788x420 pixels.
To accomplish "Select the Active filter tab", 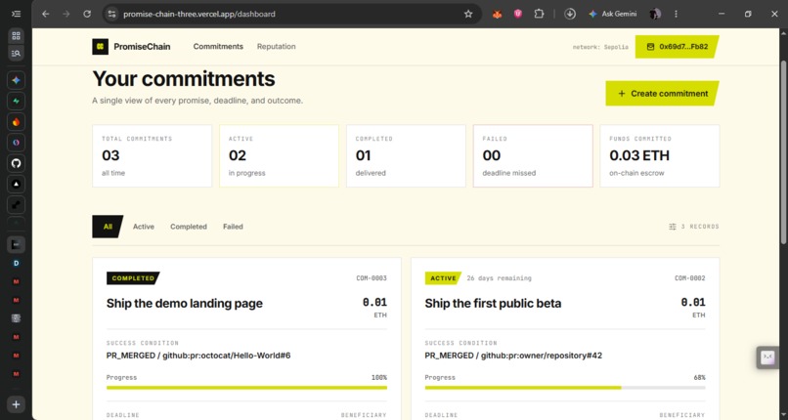I will pos(144,227).
